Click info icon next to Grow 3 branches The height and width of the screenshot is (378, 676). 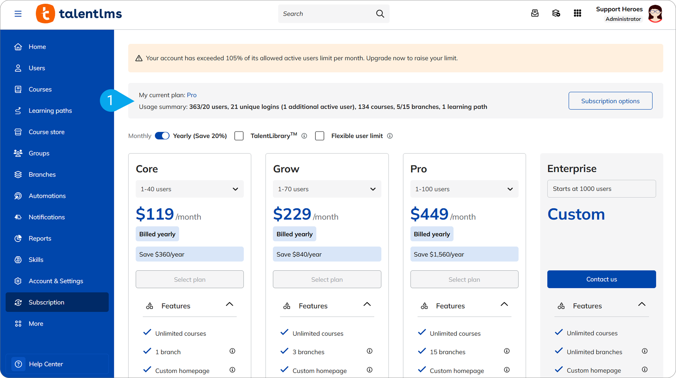pos(369,351)
